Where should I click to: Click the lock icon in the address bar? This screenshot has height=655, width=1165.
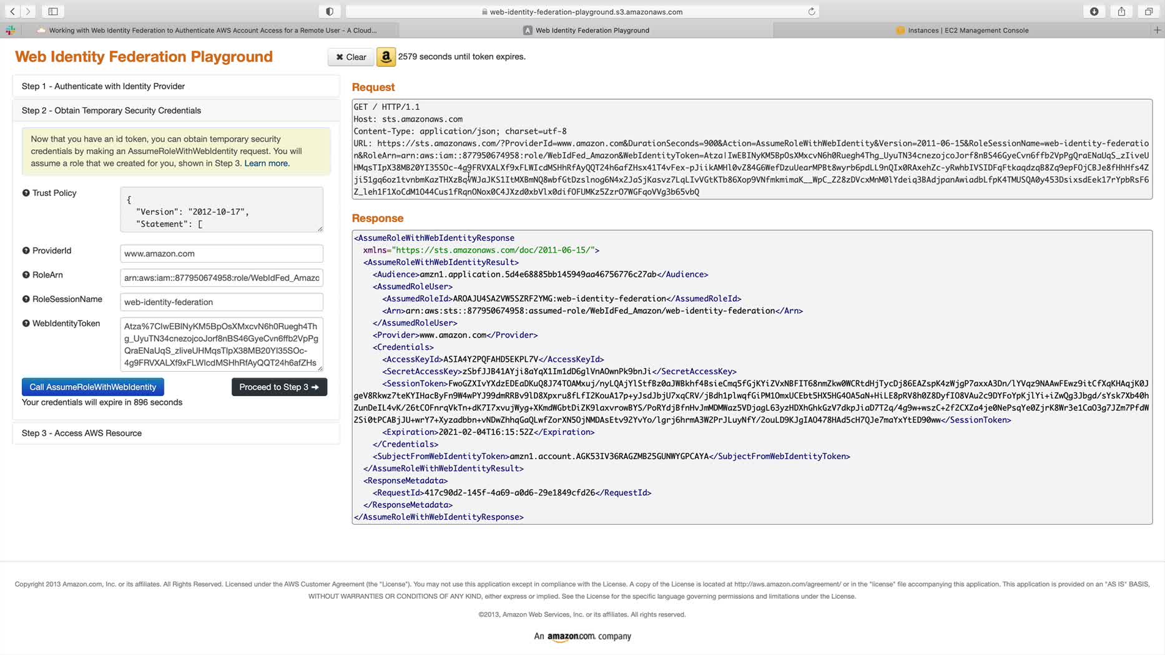484,12
